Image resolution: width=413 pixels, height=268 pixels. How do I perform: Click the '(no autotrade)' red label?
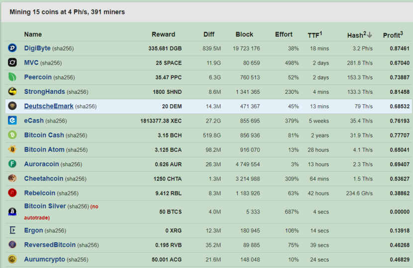(61, 212)
